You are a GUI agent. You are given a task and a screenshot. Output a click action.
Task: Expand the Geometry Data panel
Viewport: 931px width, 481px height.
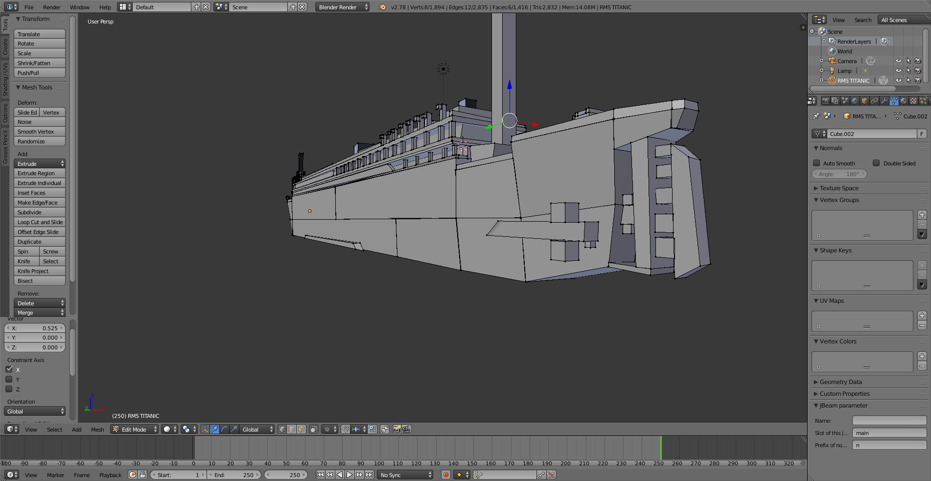pyautogui.click(x=840, y=382)
